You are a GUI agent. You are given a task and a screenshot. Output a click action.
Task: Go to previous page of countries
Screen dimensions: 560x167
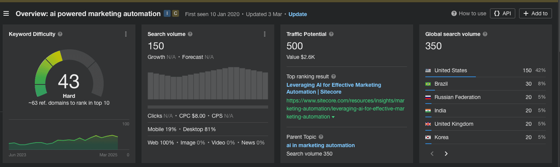(x=432, y=154)
